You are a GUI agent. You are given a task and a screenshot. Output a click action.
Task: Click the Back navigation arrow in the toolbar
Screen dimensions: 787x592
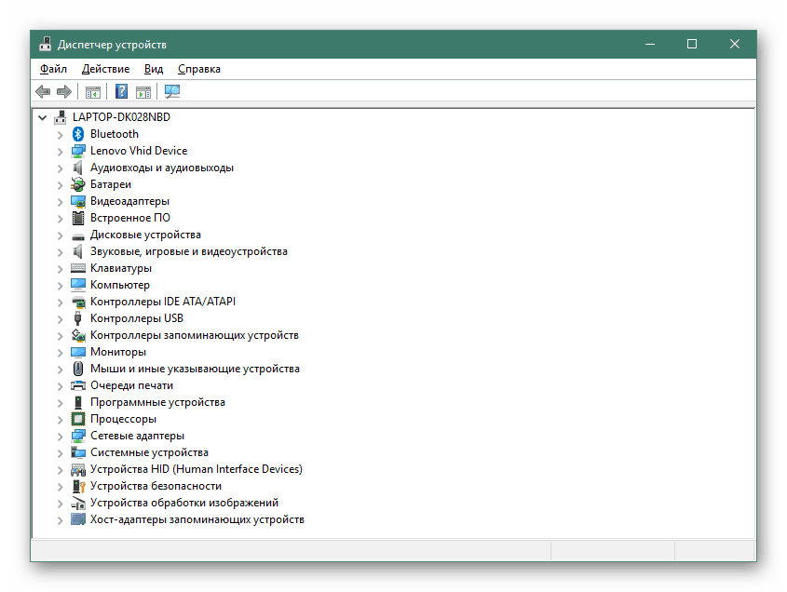coord(43,91)
